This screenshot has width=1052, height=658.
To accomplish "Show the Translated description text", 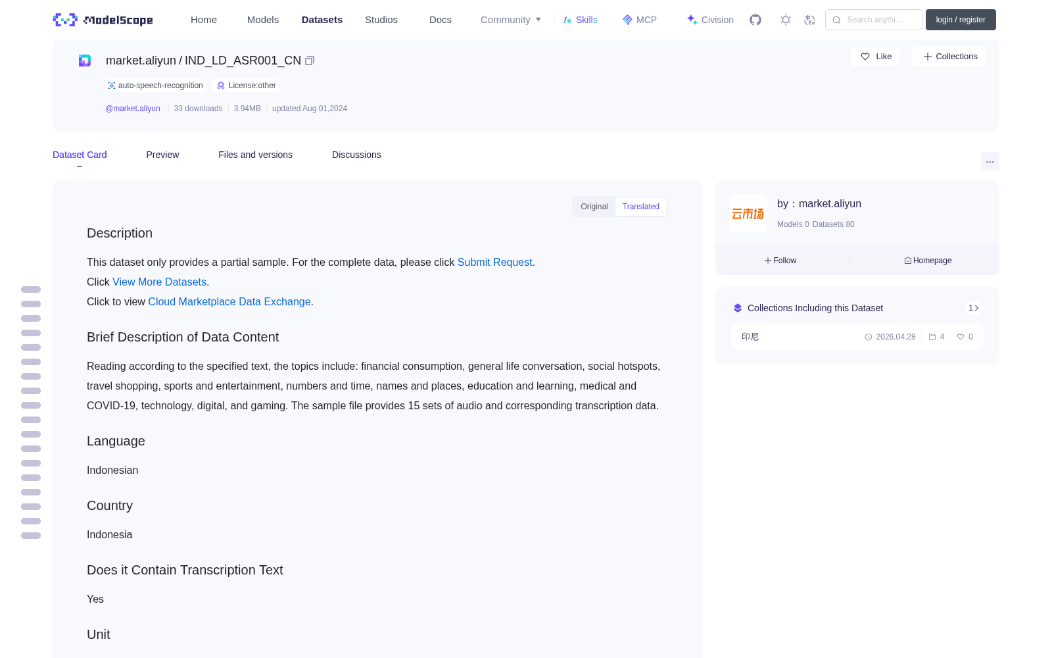I will [x=641, y=207].
